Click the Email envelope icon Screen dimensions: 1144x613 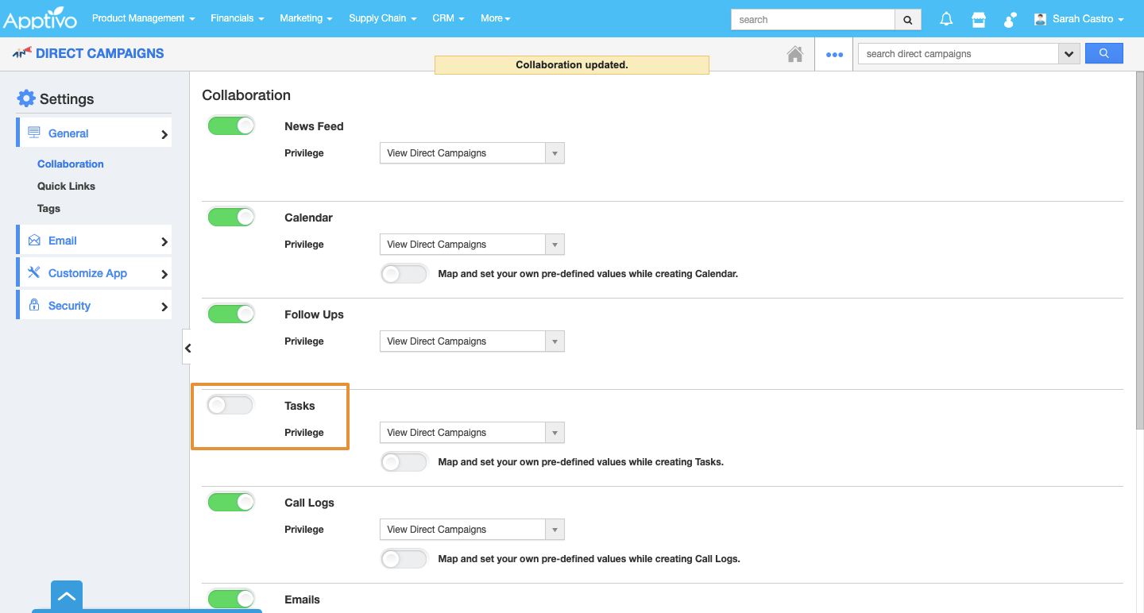tap(34, 241)
